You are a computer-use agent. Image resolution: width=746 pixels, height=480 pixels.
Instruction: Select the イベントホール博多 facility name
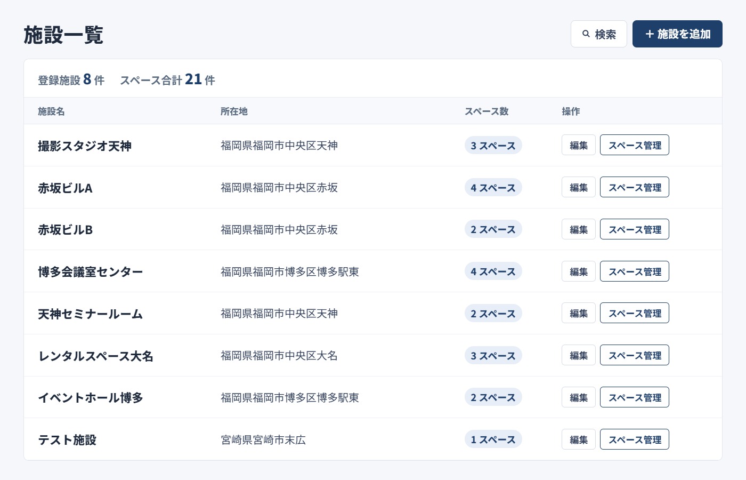[x=91, y=398]
